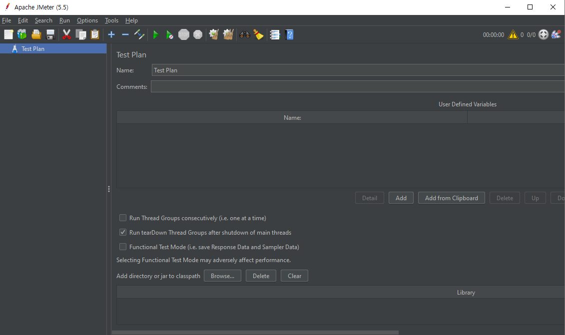This screenshot has height=335, width=565.
Task: Click the classpath Delete button
Action: click(261, 276)
